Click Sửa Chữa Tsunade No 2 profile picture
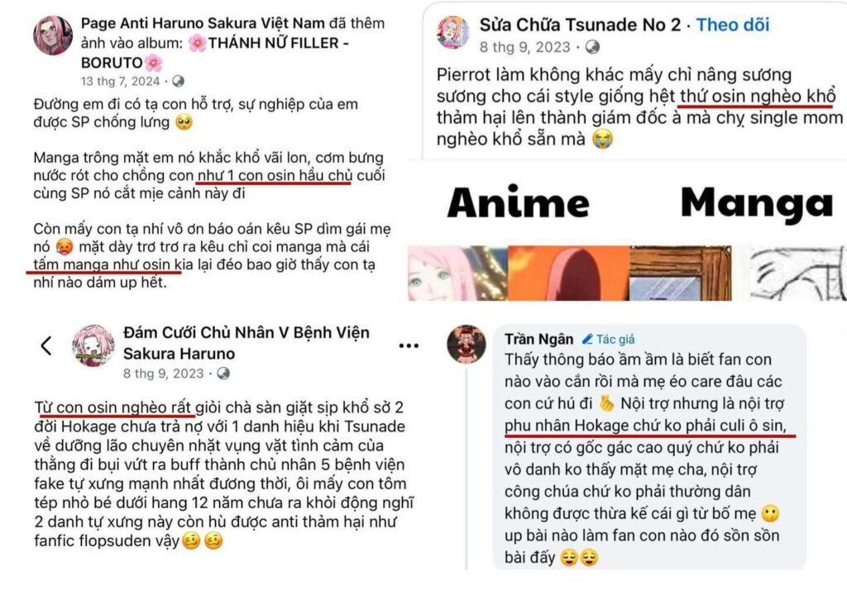Image resolution: width=847 pixels, height=590 pixels. [x=452, y=32]
